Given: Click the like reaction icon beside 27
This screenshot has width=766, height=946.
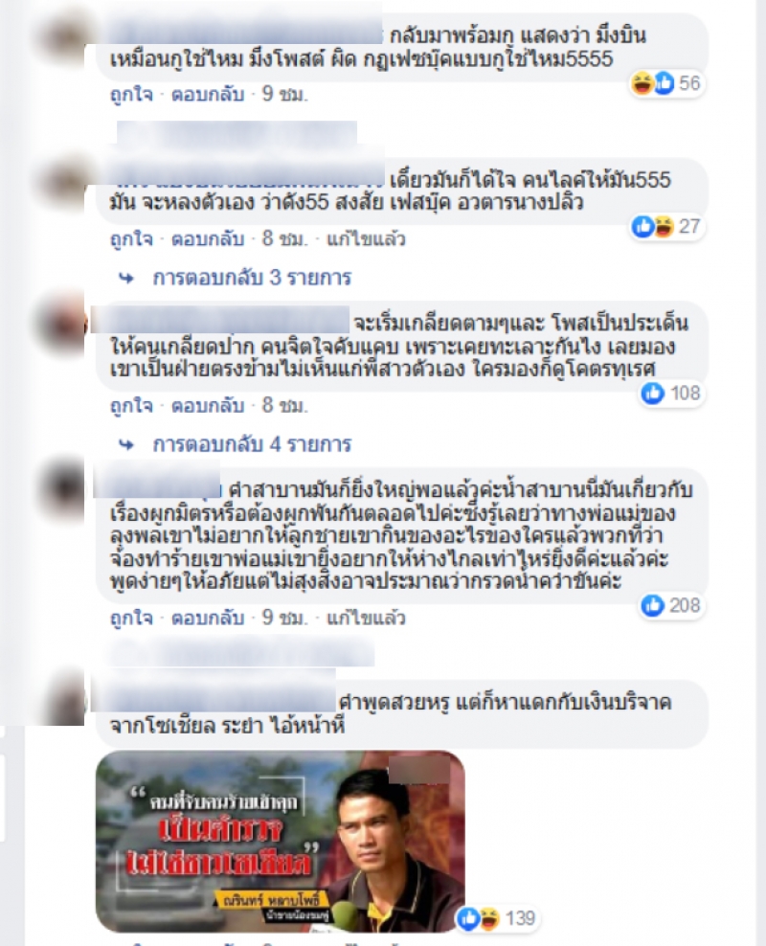Looking at the screenshot, I should (642, 226).
